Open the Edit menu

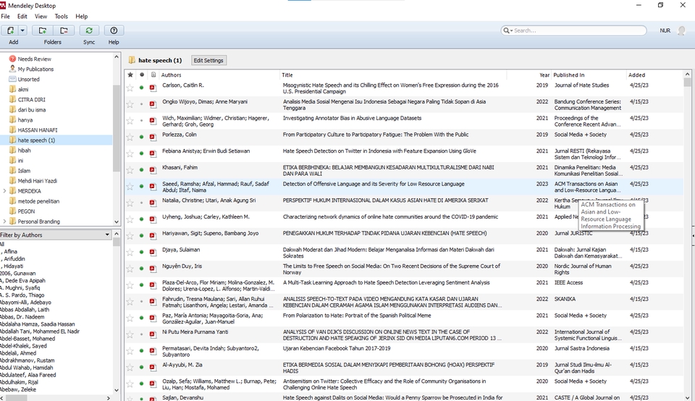click(x=22, y=17)
